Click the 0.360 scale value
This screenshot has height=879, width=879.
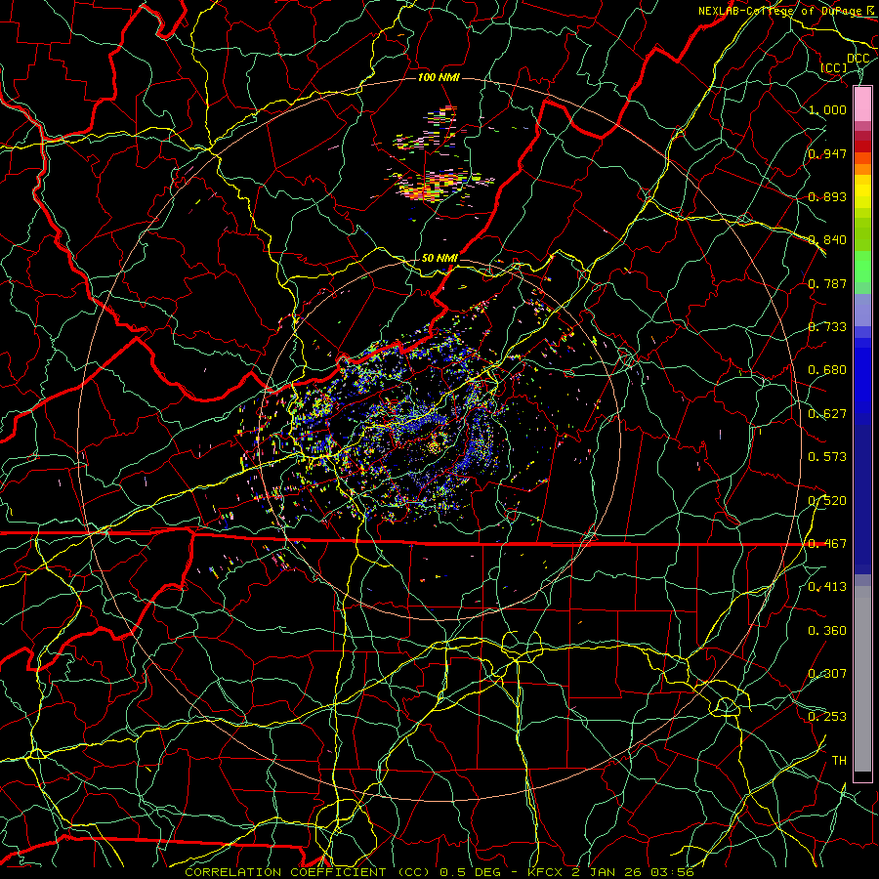(827, 631)
